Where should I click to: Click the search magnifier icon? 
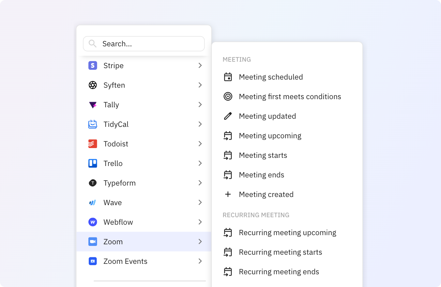[x=92, y=44]
